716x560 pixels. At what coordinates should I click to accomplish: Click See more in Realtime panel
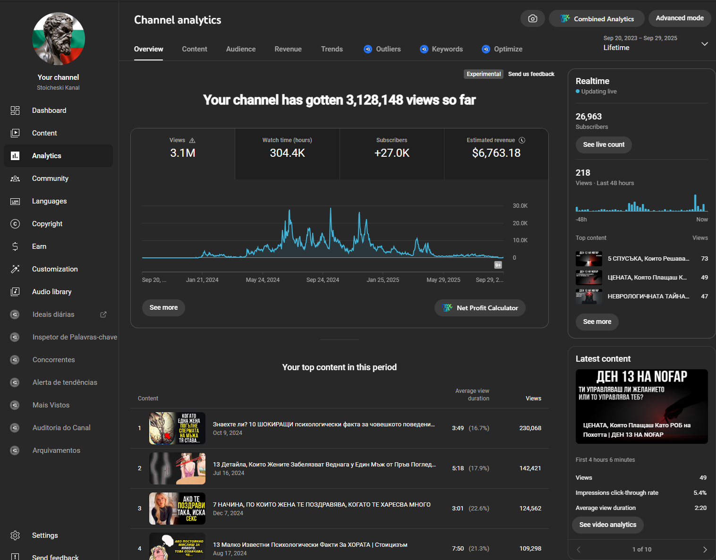[x=597, y=322]
